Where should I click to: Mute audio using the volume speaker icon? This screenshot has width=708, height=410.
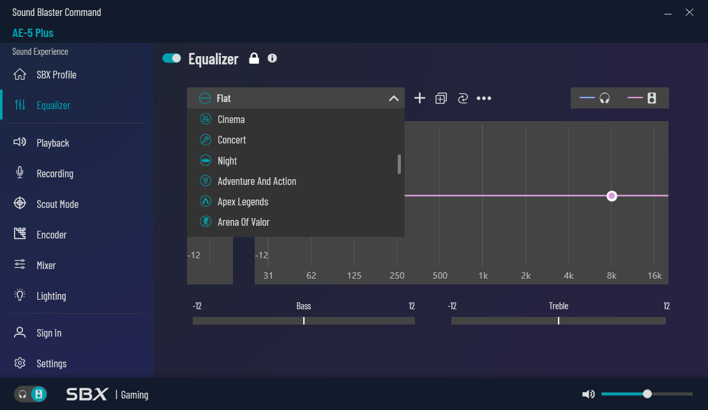pyautogui.click(x=589, y=394)
